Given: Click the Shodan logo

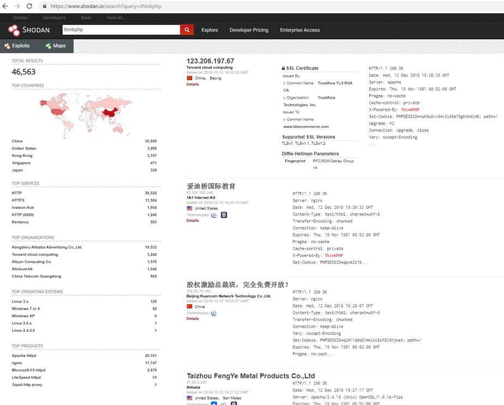Looking at the screenshot, I should click(29, 30).
